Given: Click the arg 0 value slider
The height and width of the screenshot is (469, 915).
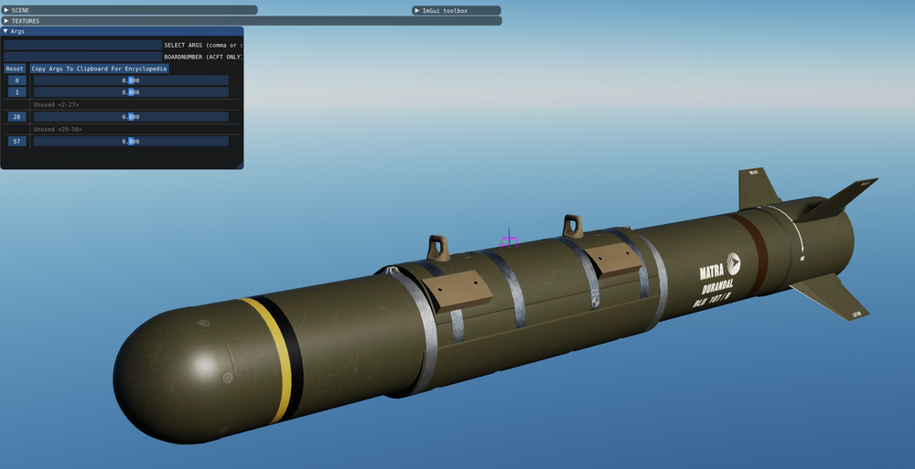Looking at the screenshot, I should (131, 80).
